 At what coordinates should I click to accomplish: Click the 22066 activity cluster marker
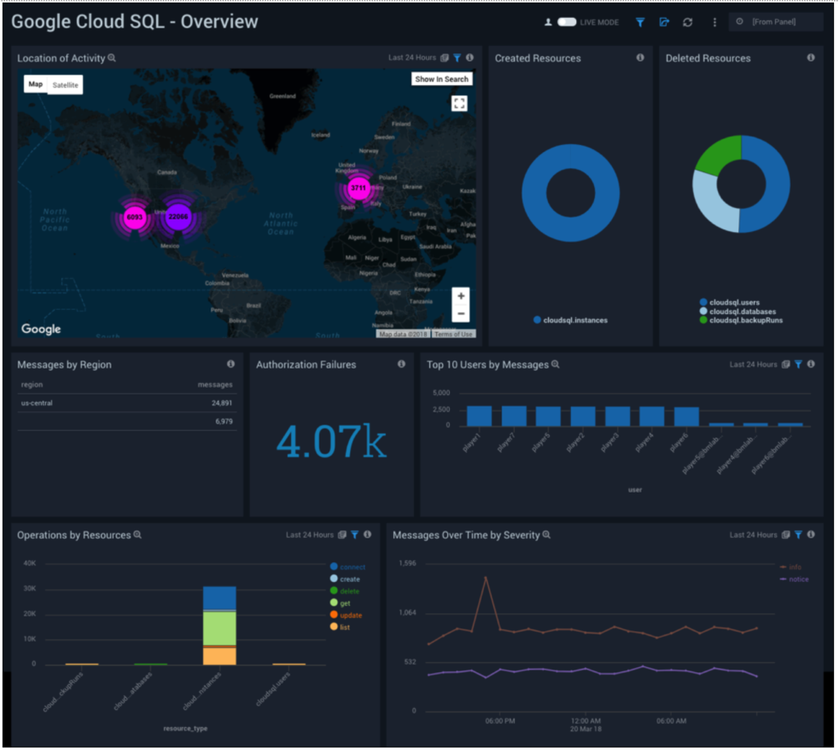pyautogui.click(x=178, y=217)
